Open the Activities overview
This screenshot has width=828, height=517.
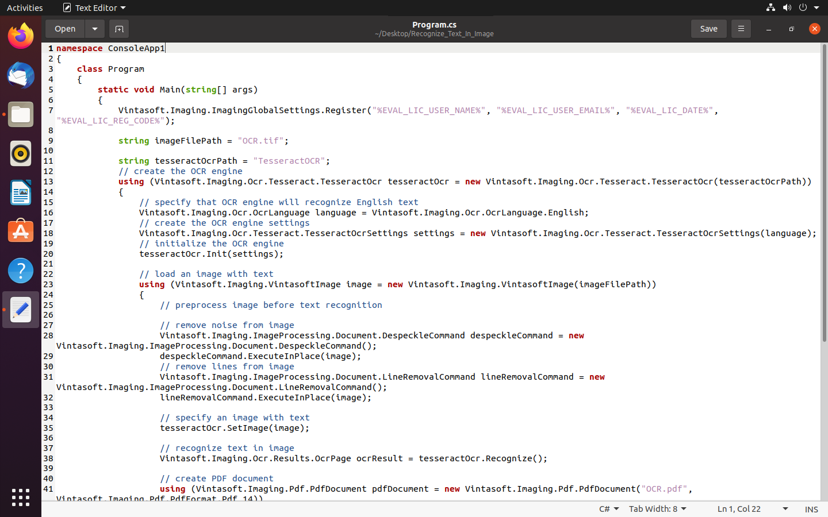click(x=25, y=7)
